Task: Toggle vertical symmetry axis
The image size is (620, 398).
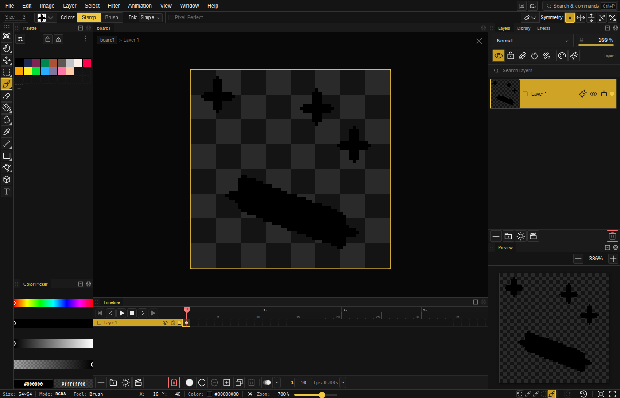Action: (591, 18)
